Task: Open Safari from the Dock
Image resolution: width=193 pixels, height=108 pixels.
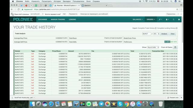Action: pos(51,104)
